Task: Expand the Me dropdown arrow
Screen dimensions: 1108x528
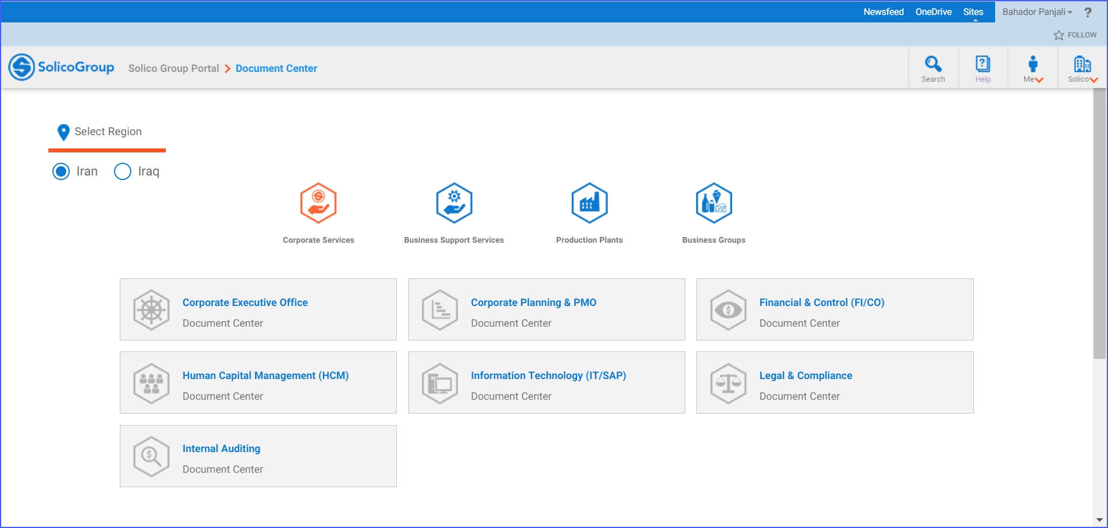Action: click(x=1039, y=80)
